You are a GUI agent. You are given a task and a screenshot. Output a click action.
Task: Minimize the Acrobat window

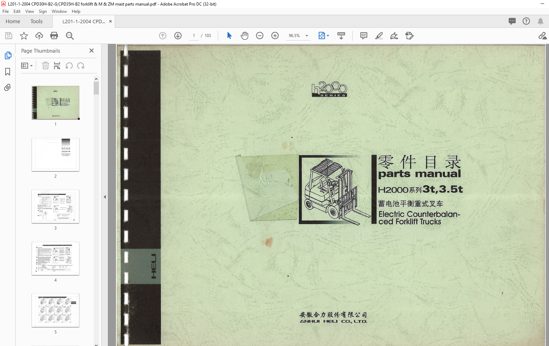click(x=542, y=4)
